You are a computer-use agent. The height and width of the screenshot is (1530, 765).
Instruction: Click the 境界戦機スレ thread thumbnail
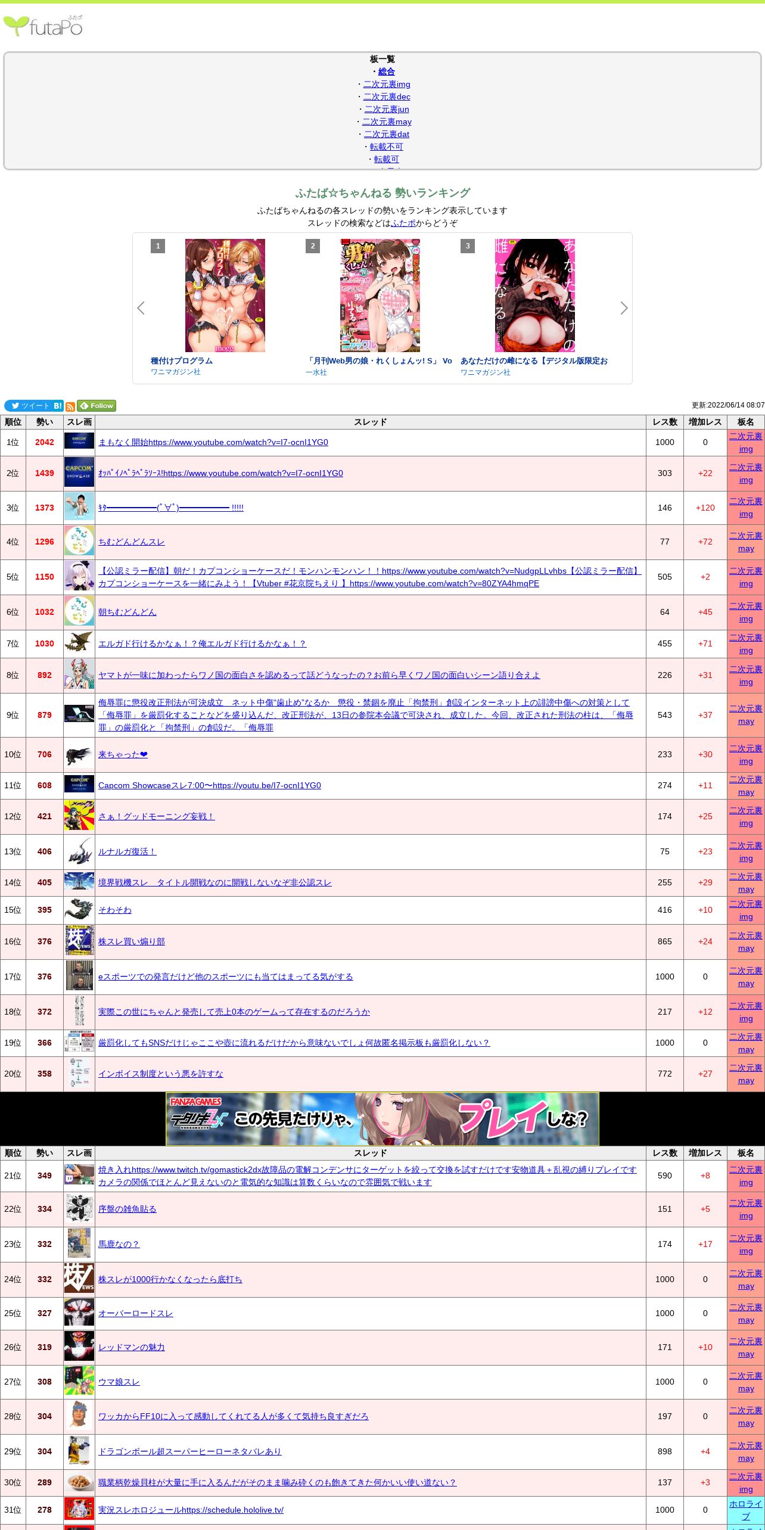[79, 882]
